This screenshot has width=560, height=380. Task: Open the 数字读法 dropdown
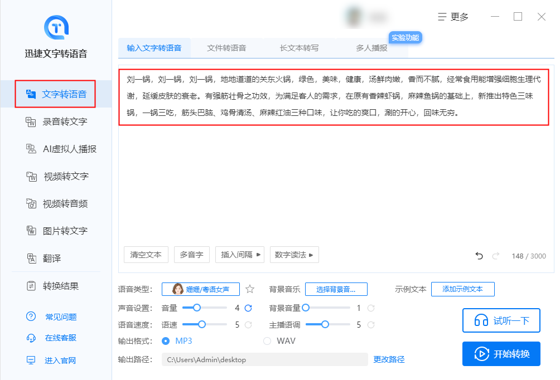coord(295,255)
